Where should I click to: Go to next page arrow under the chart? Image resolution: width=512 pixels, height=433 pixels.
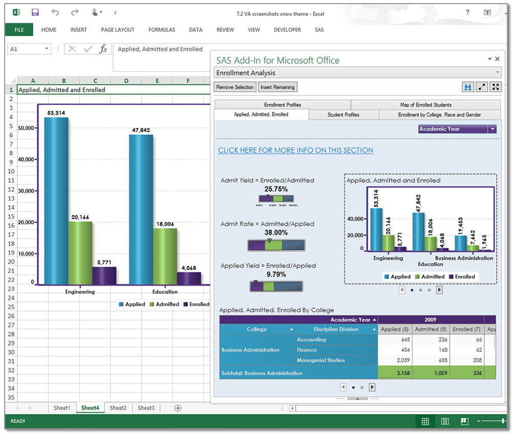439,290
